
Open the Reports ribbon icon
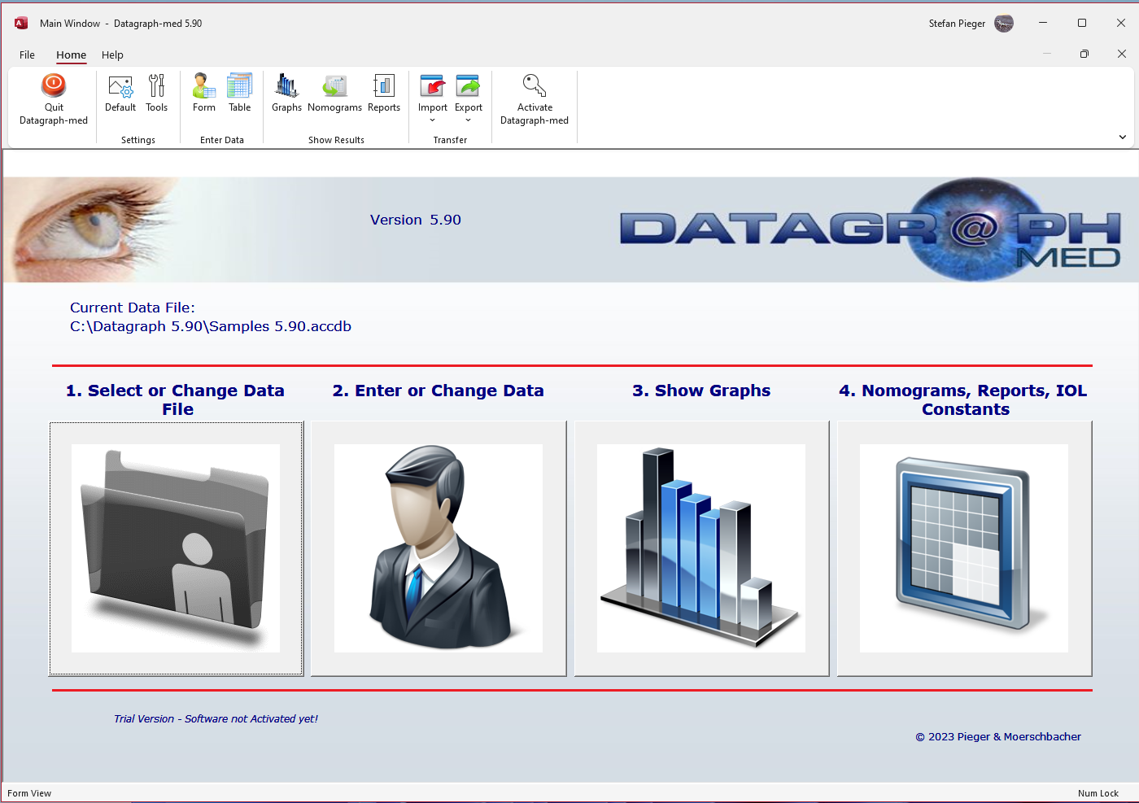coord(384,87)
